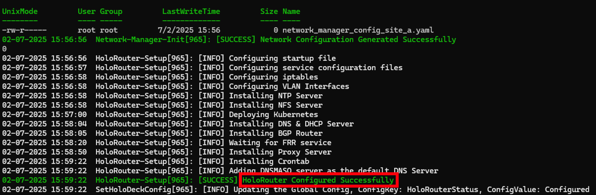Image resolution: width=596 pixels, height=195 pixels.
Task: Click Installing DNS & DHCP Server line
Action: (x=178, y=124)
